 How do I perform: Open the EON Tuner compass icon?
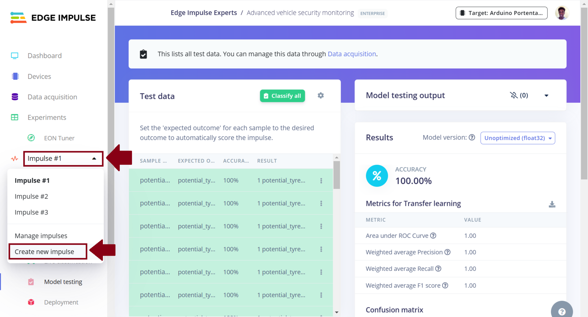point(31,138)
